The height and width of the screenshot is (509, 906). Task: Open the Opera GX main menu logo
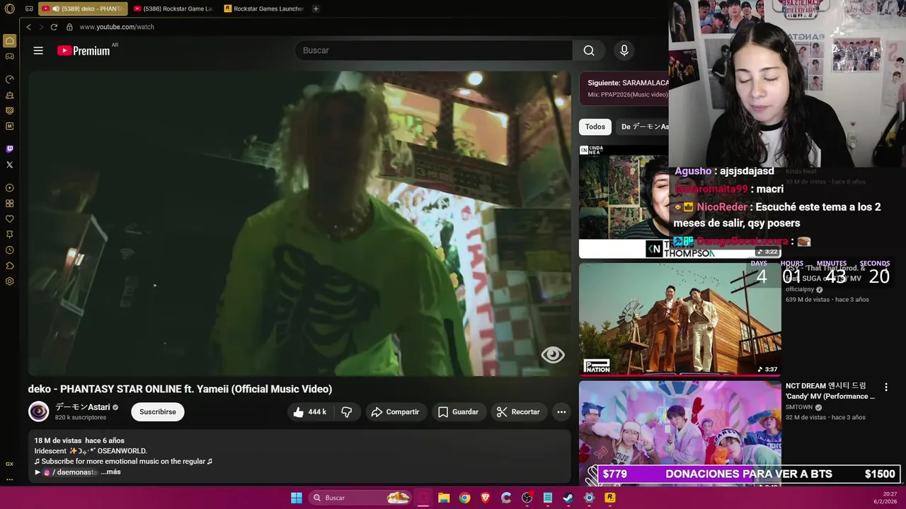pos(9,8)
